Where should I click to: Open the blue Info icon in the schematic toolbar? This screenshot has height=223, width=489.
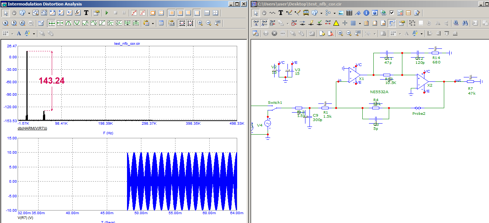pyautogui.click(x=366, y=13)
